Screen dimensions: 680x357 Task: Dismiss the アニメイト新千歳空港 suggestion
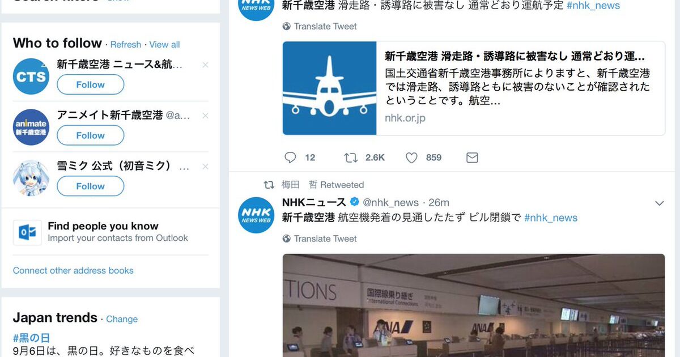(205, 116)
